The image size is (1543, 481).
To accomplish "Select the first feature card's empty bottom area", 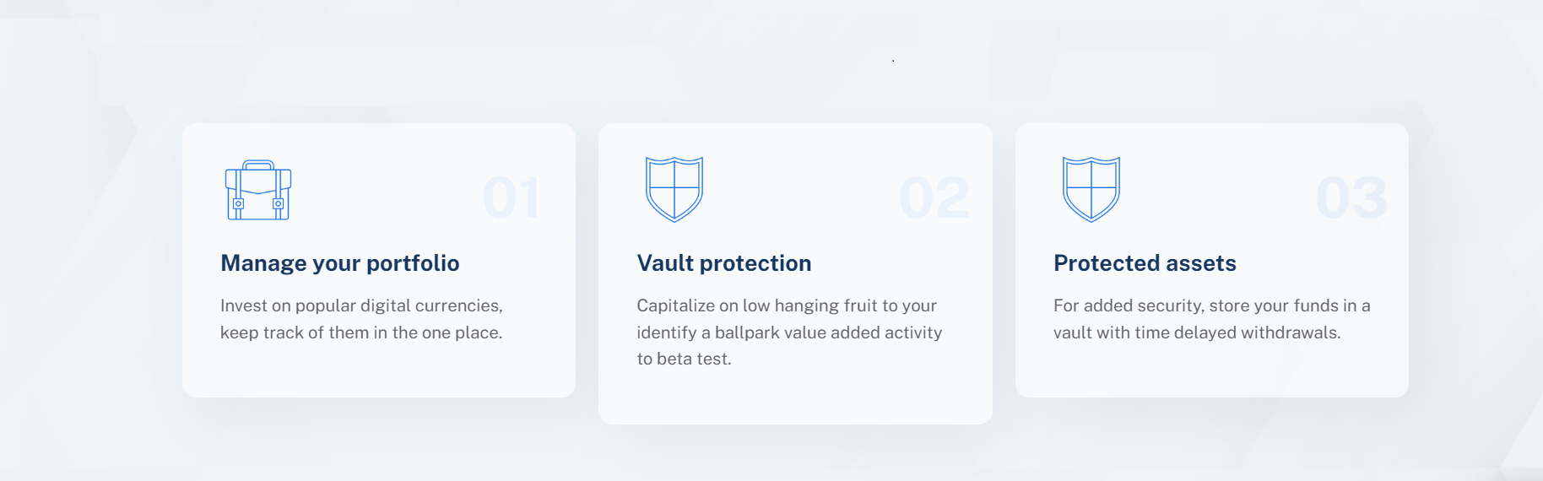I will (x=378, y=371).
